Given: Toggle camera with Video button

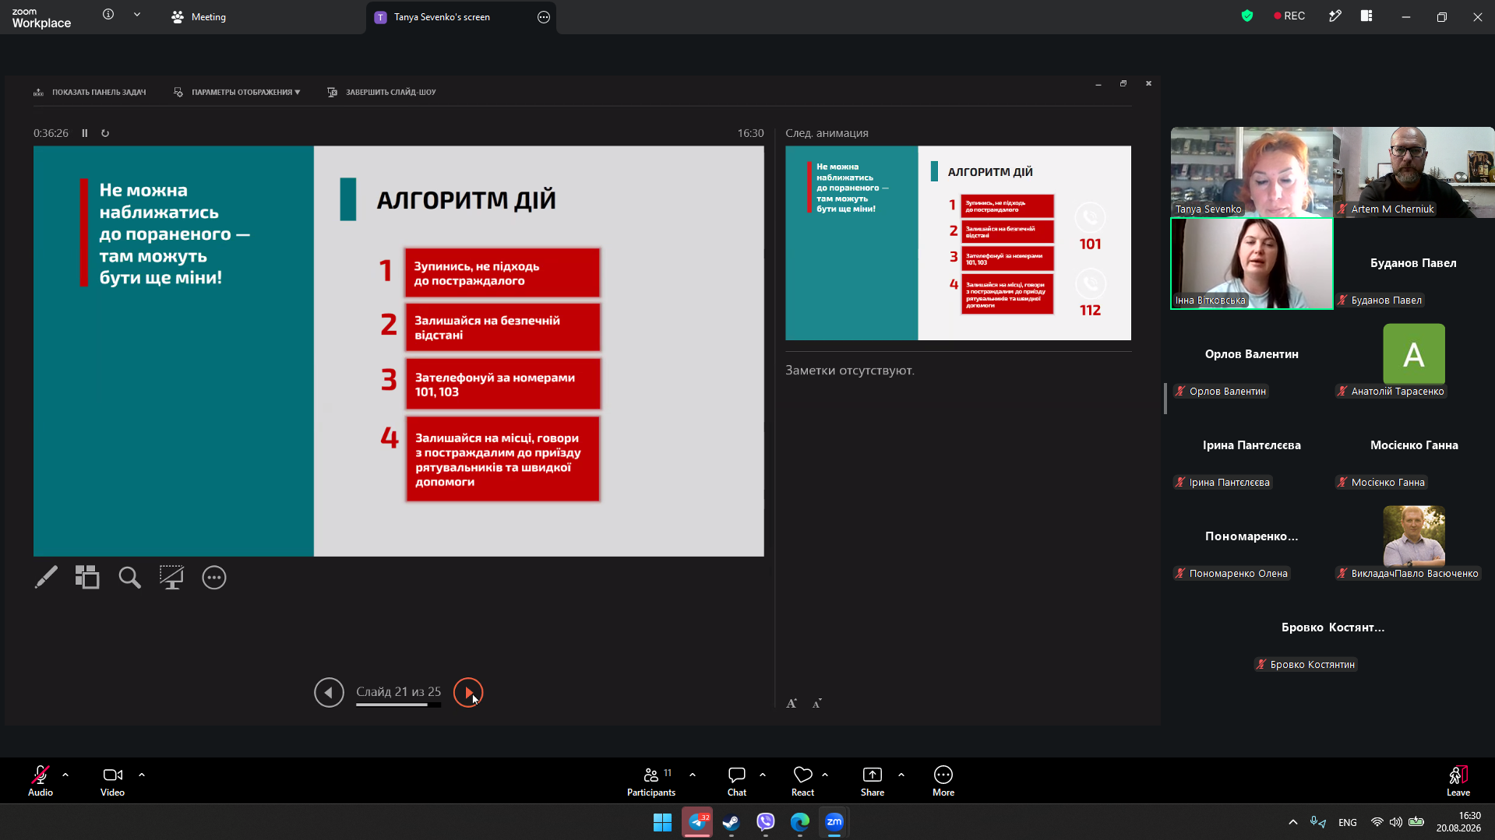Looking at the screenshot, I should (112, 781).
